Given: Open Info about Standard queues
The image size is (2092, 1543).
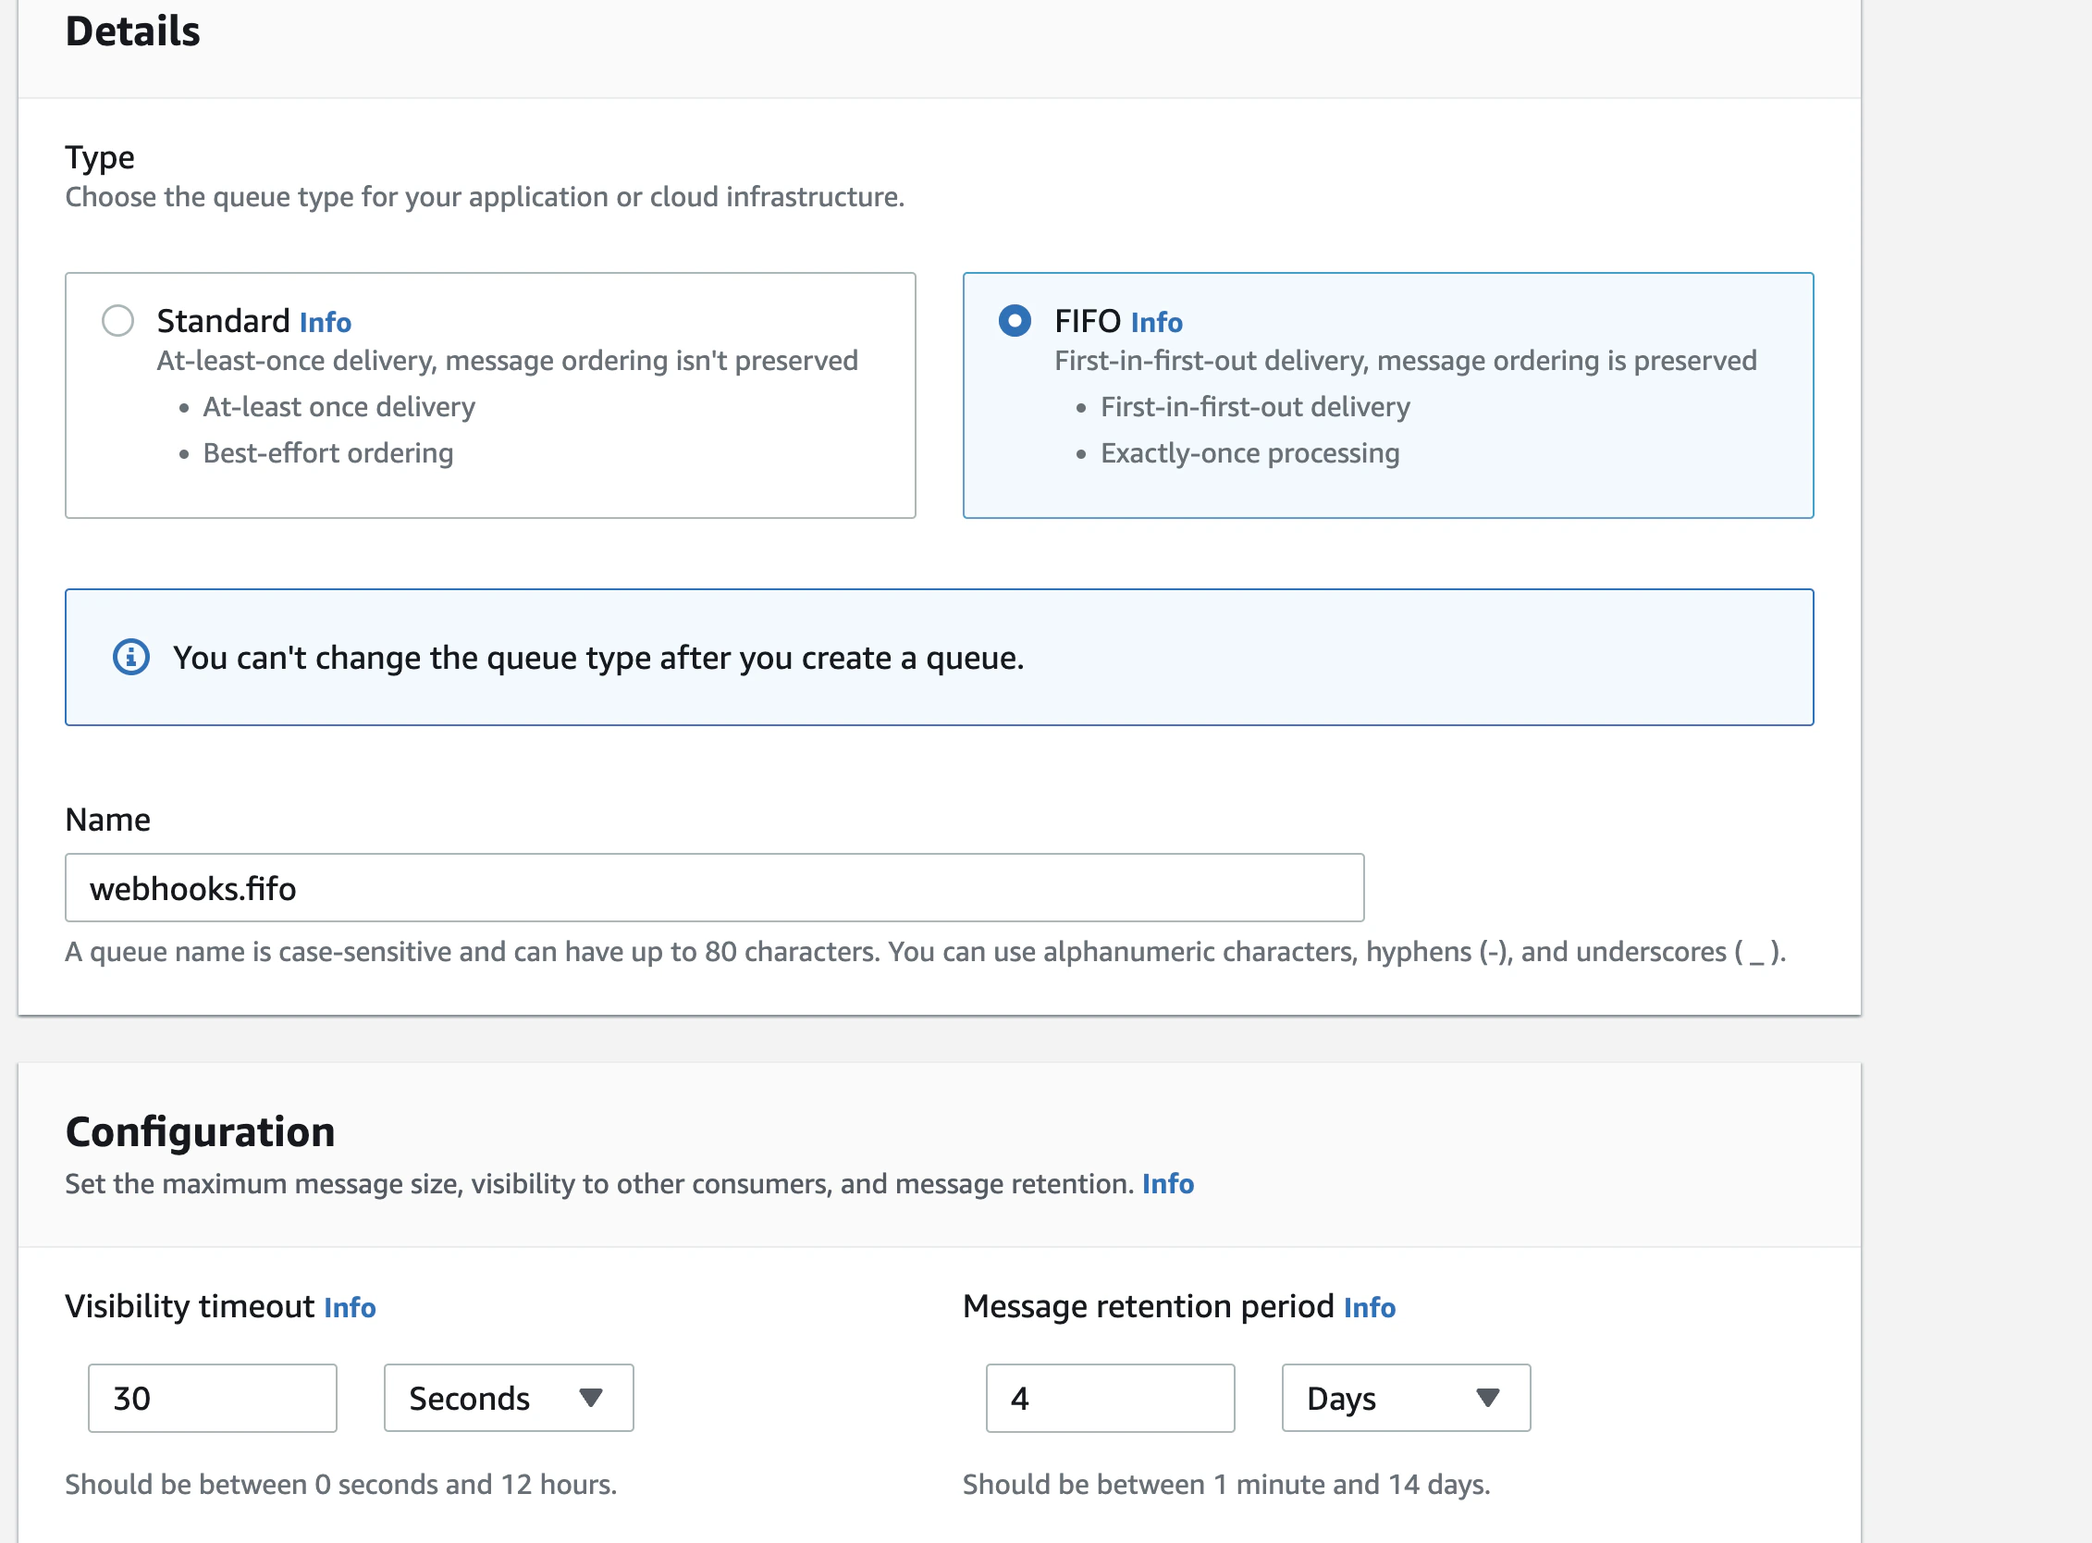Looking at the screenshot, I should 325,321.
